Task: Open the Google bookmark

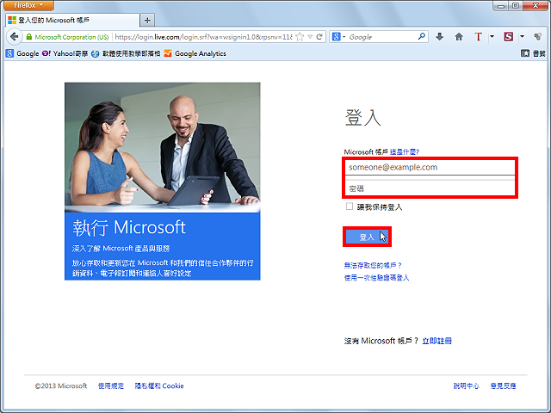Action: click(22, 53)
